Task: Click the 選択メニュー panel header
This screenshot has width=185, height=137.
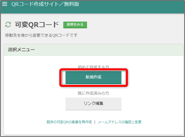Action: (93, 50)
